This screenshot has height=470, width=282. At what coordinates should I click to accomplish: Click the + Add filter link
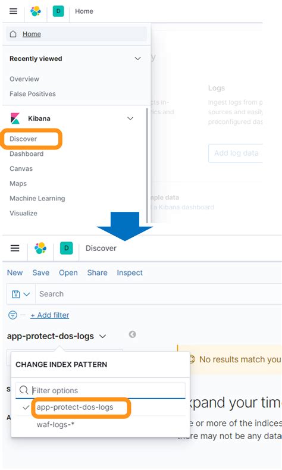(50, 315)
